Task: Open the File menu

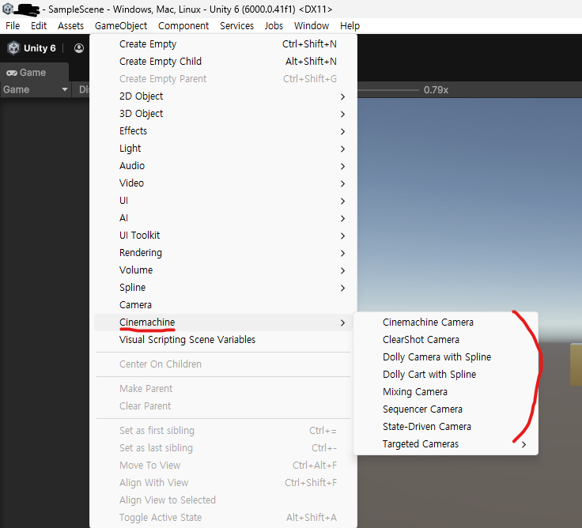Action: 13,25
